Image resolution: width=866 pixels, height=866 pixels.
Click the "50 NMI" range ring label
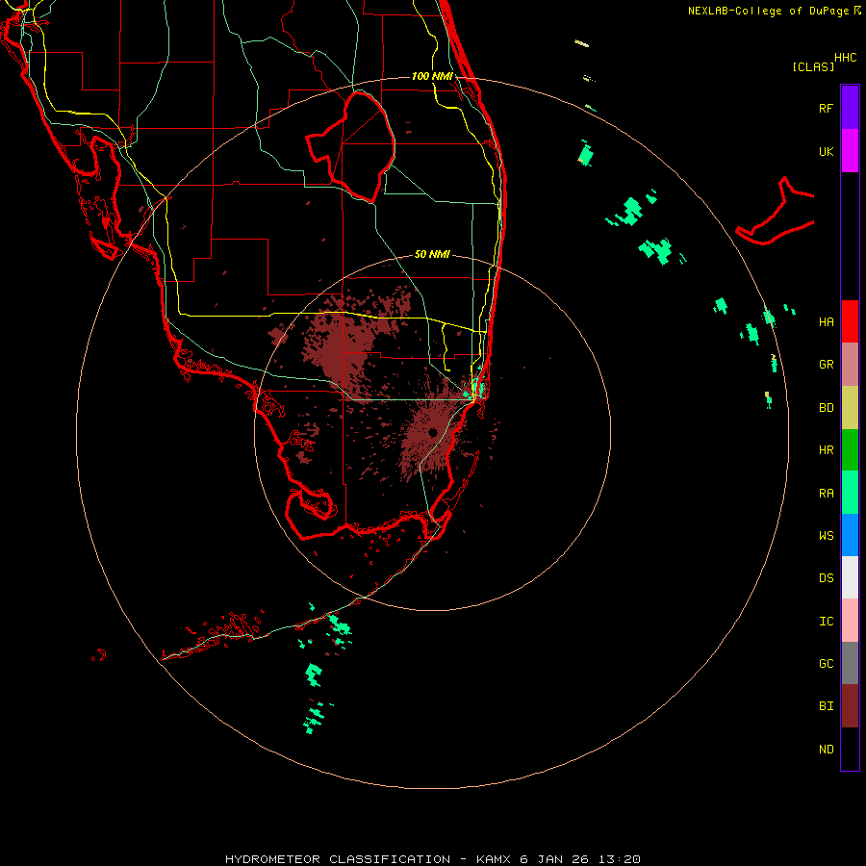coord(432,254)
